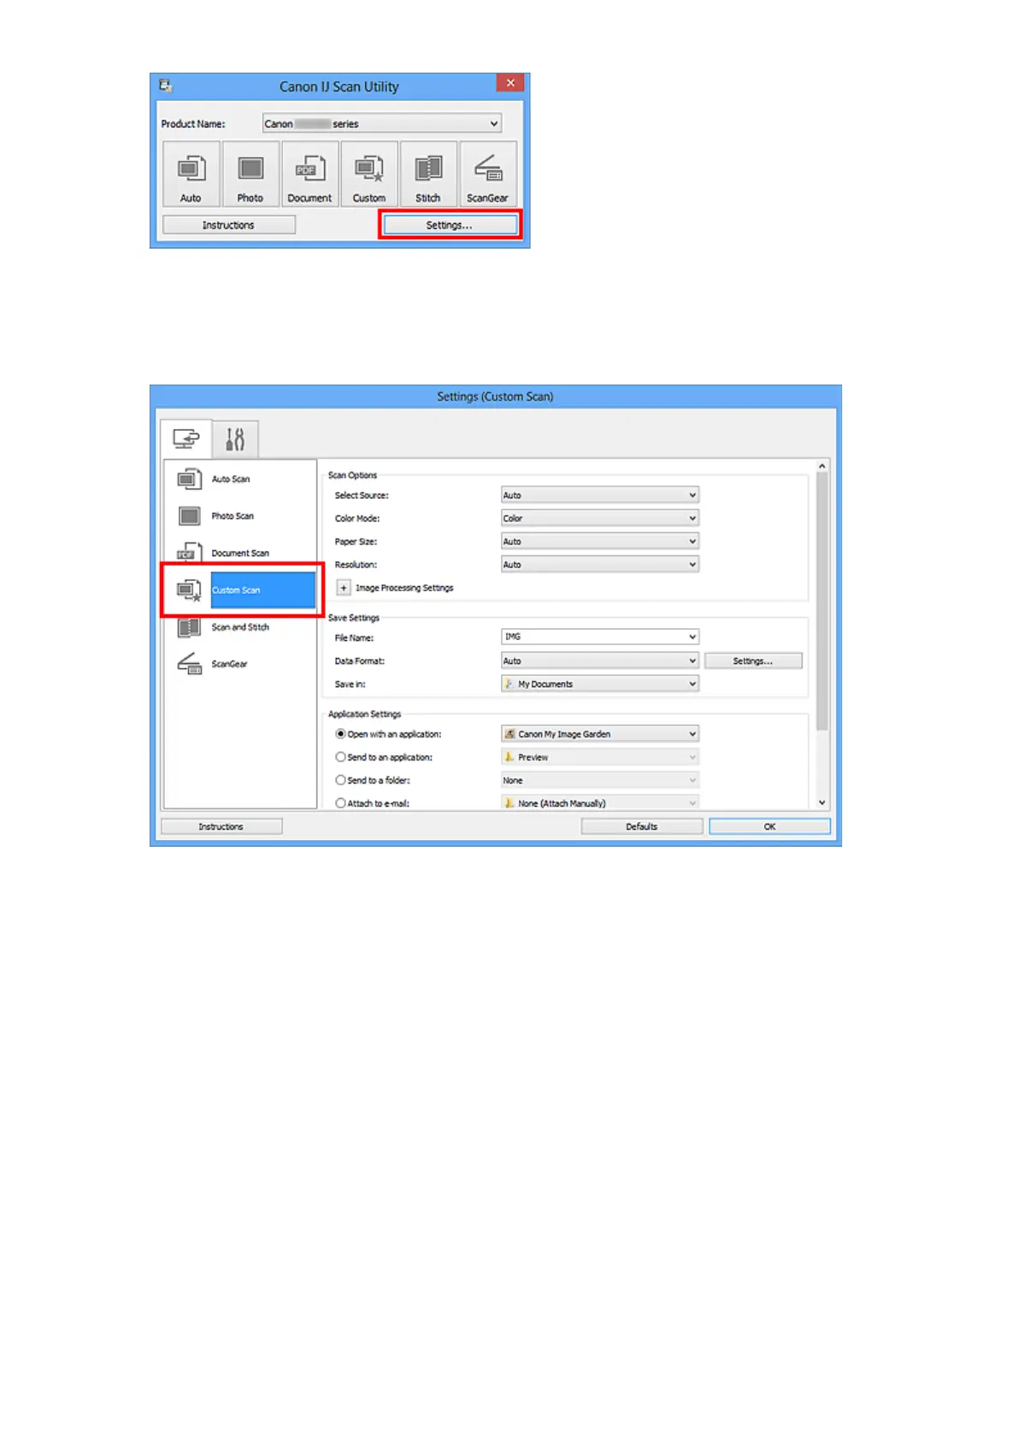Open the Data Format dropdown
This screenshot has height=1439, width=1018.
click(x=599, y=661)
